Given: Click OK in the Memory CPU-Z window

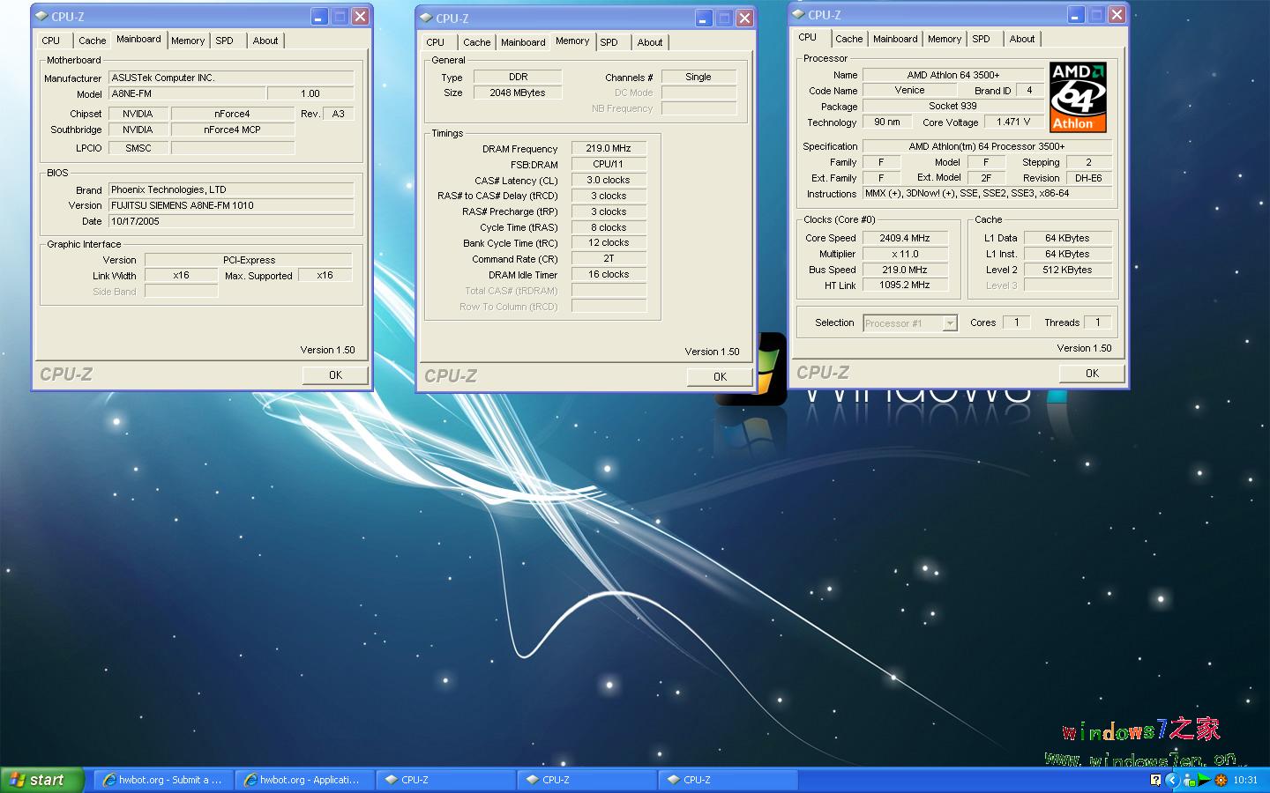Looking at the screenshot, I should click(720, 377).
